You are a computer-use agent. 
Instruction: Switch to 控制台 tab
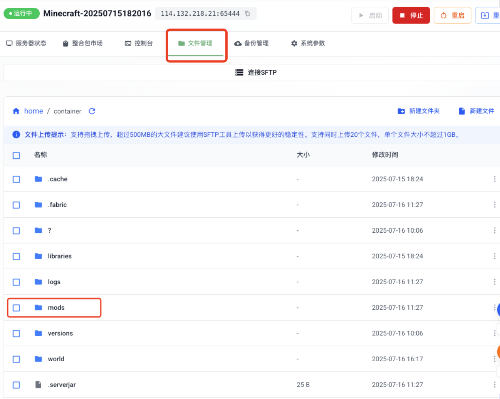coord(139,43)
